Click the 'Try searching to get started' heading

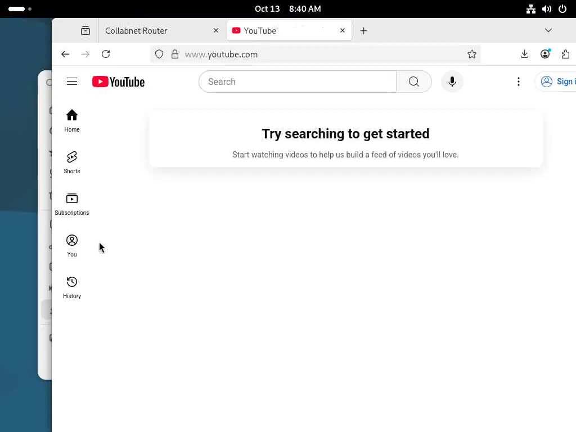tap(345, 134)
